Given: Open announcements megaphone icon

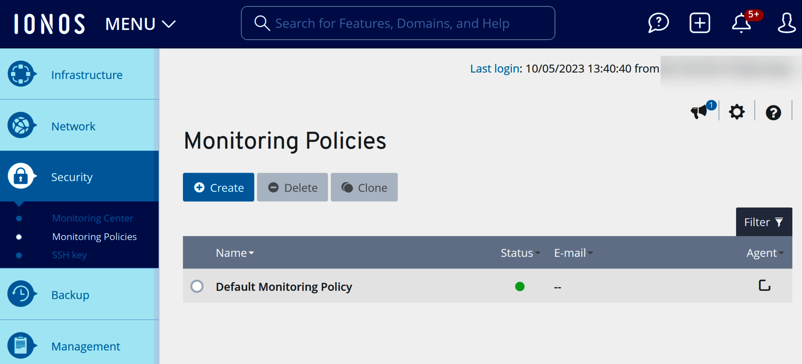Looking at the screenshot, I should coord(699,112).
